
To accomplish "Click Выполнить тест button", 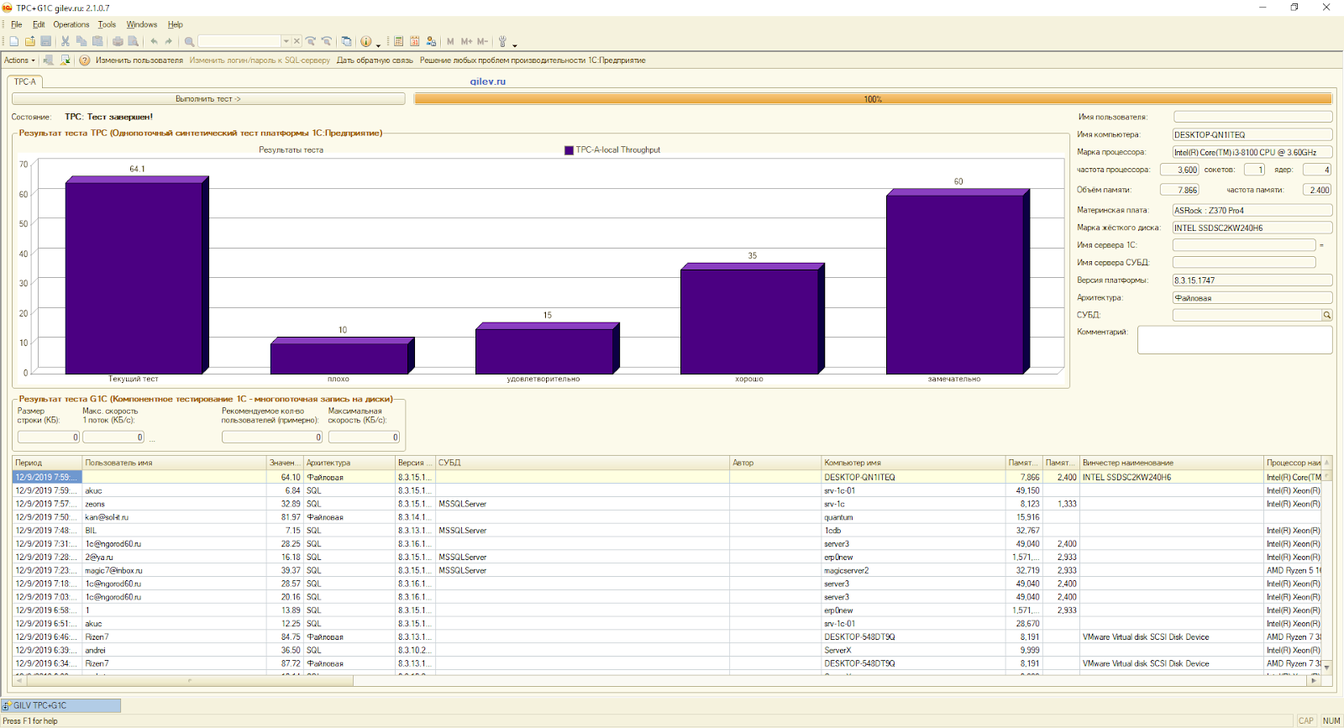I will pyautogui.click(x=207, y=99).
